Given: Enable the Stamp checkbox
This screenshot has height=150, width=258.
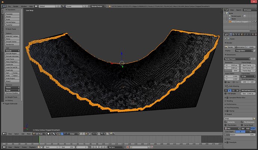Looking at the screenshot, I should 228,111.
